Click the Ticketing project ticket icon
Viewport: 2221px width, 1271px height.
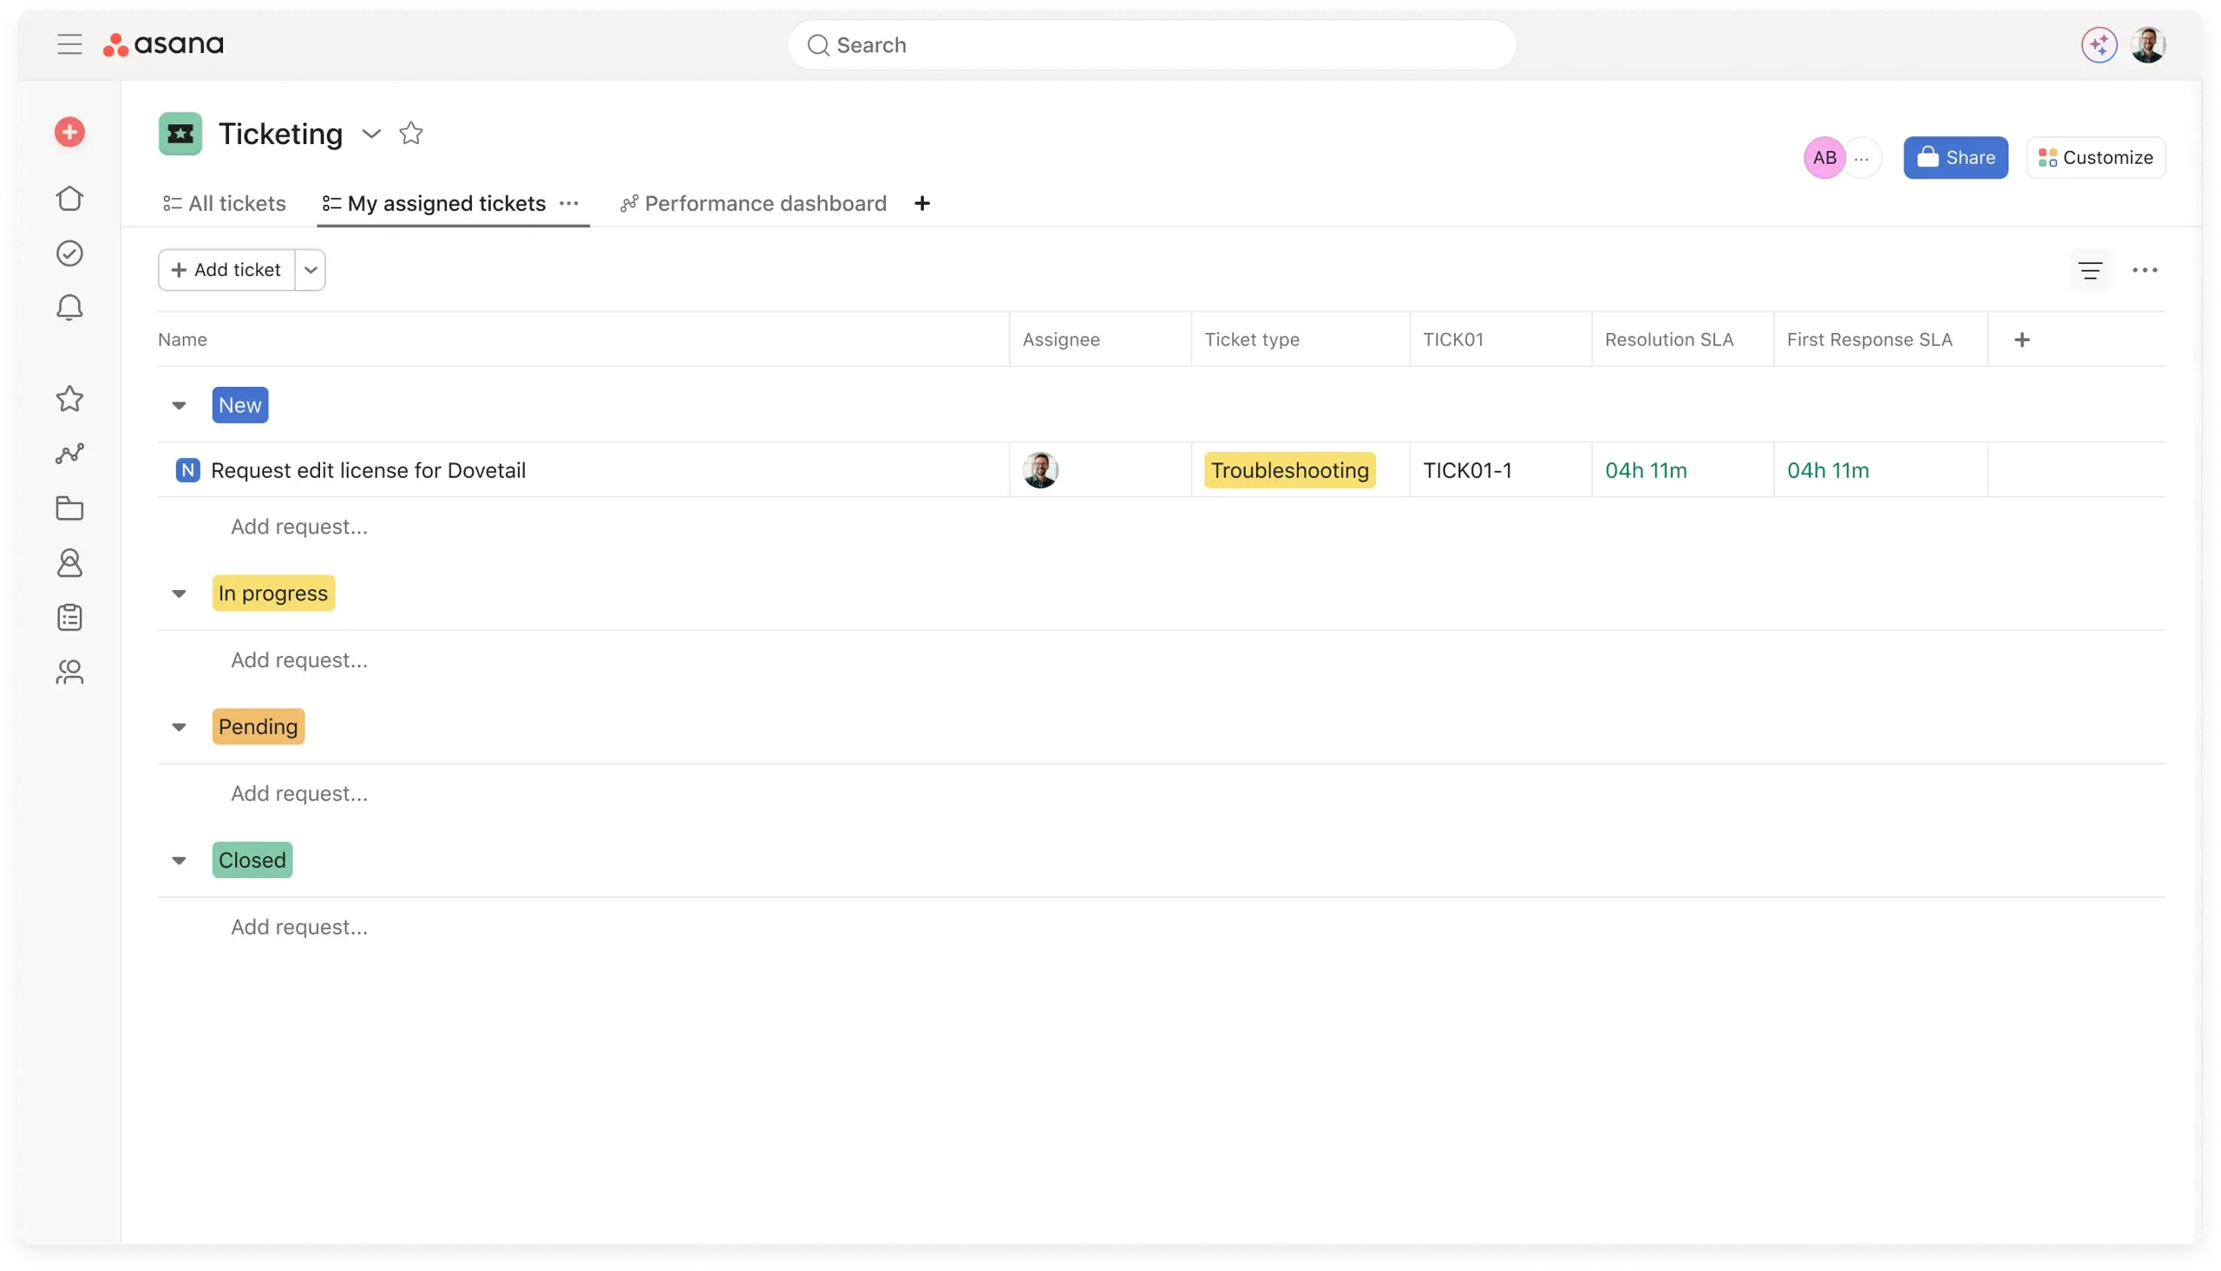pos(180,134)
